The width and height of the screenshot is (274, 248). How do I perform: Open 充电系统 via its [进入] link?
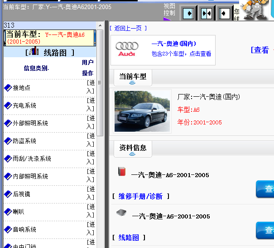(x=91, y=104)
